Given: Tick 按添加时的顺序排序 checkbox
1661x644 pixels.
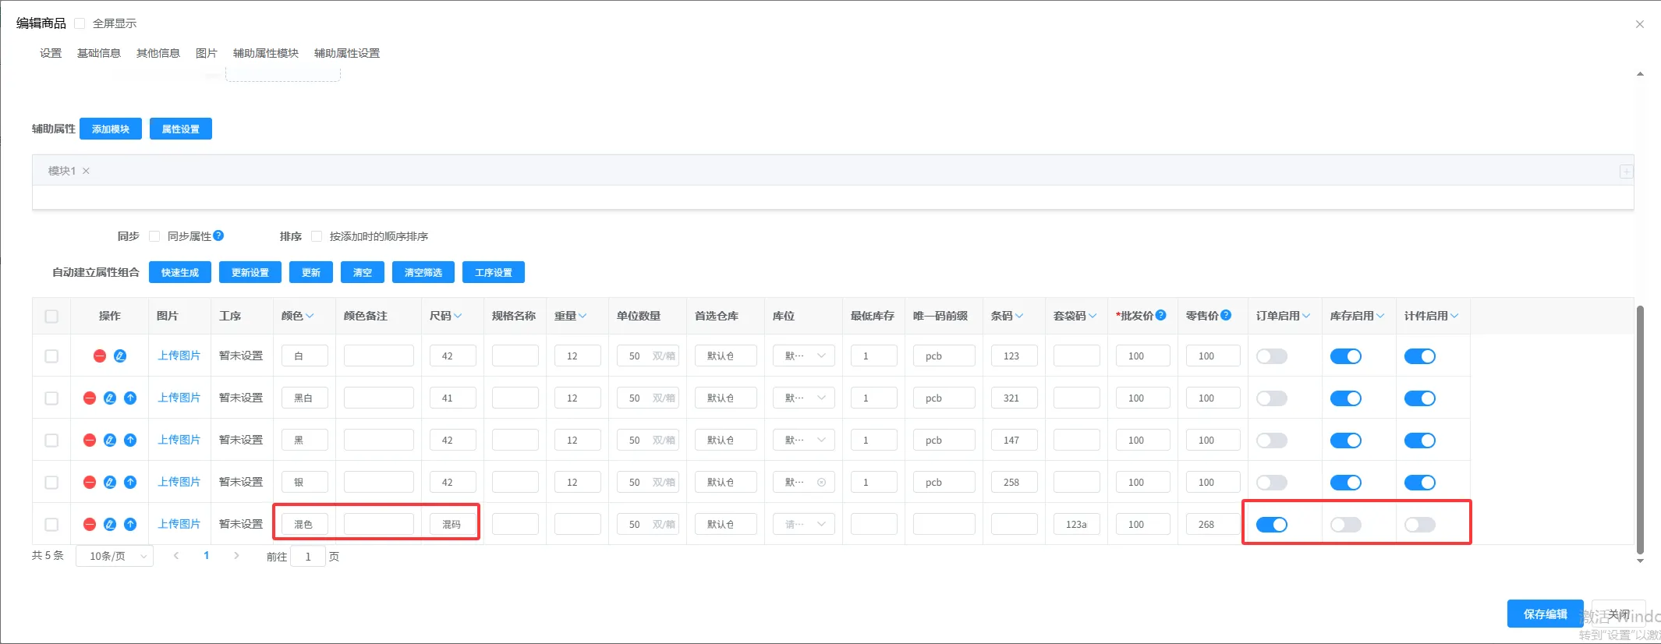Looking at the screenshot, I should pos(317,236).
